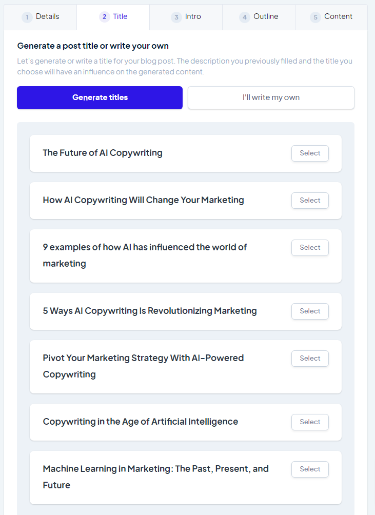Go to the Outline tab

259,17
